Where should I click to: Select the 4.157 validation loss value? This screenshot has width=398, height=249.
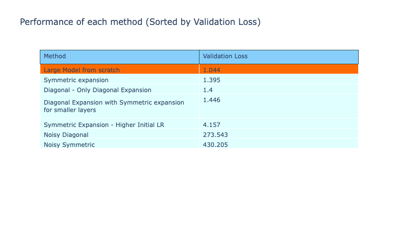[x=211, y=124]
